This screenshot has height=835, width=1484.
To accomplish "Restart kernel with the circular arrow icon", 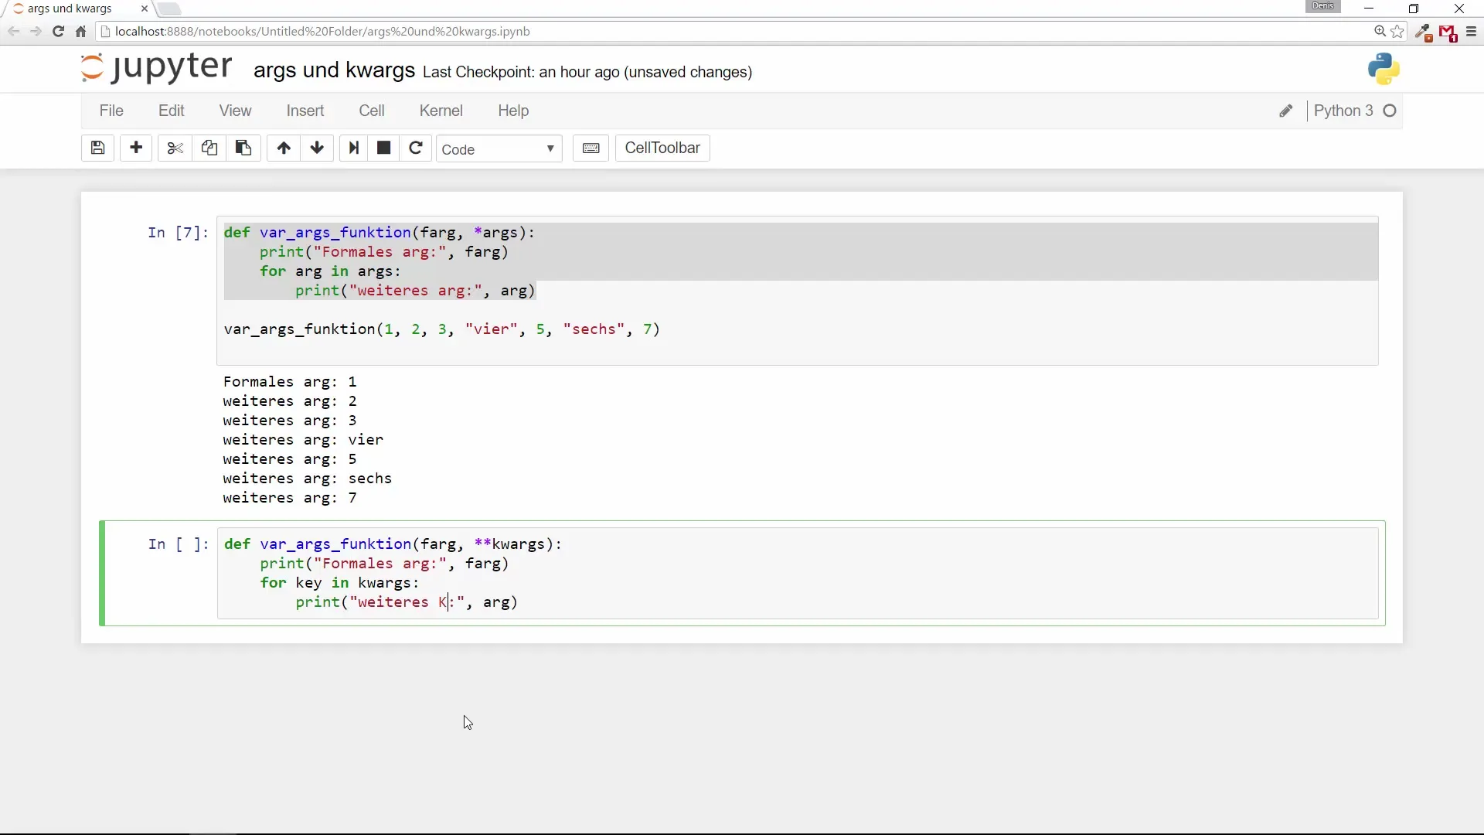I will point(416,148).
